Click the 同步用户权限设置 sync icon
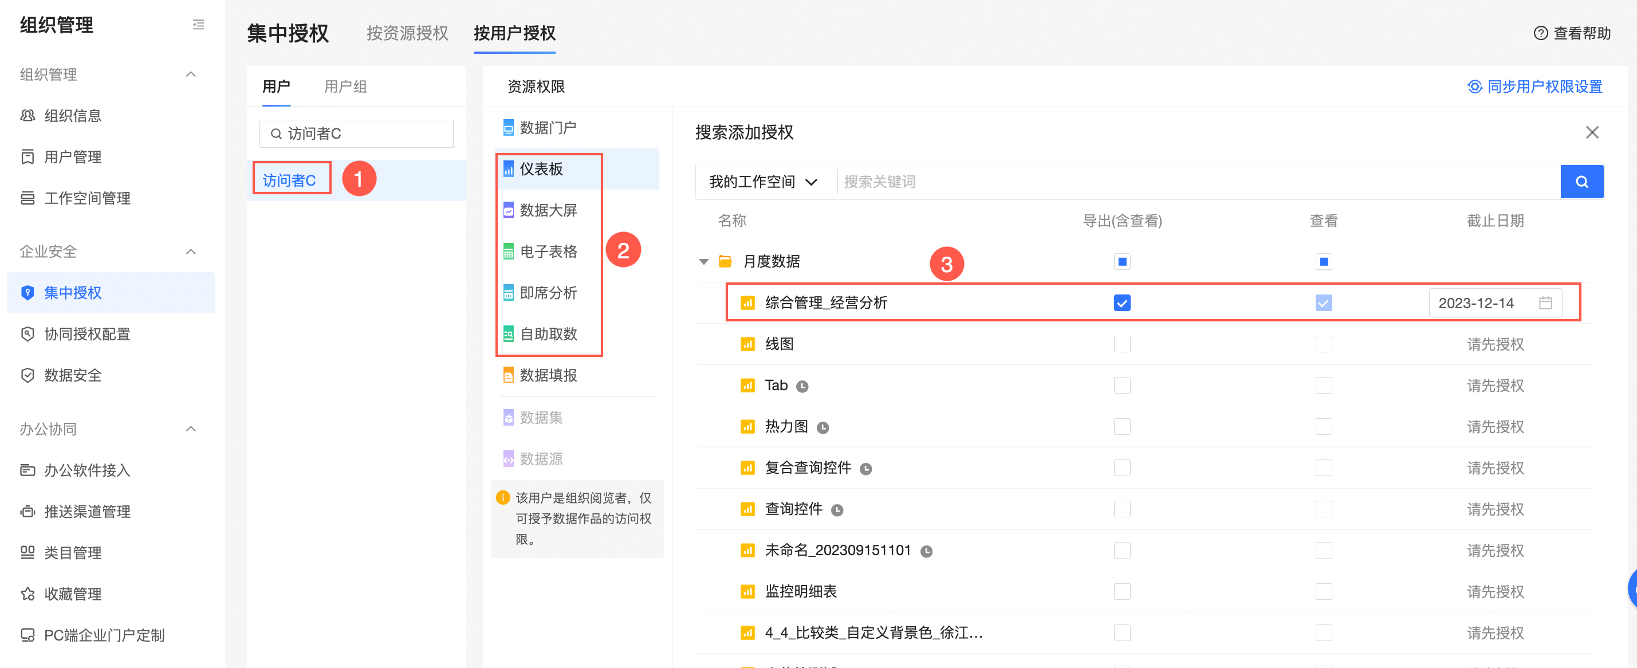The width and height of the screenshot is (1637, 668). click(x=1474, y=87)
